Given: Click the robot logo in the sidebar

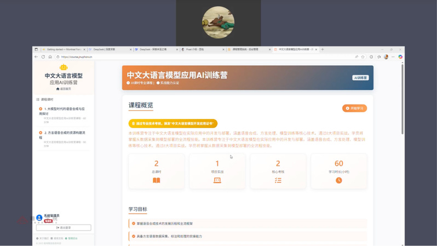Looking at the screenshot, I should 64,67.
